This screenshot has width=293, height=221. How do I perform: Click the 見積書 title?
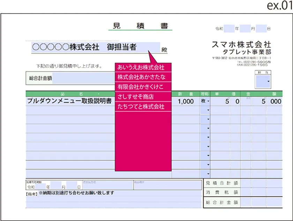tap(140, 26)
